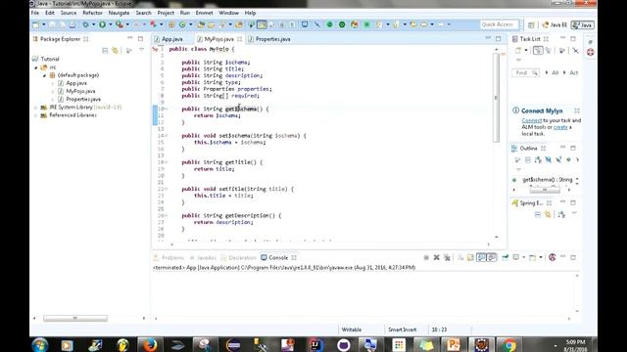Viewport: 627px width, 352px height.
Task: Open the Refactor menu
Action: 92,13
